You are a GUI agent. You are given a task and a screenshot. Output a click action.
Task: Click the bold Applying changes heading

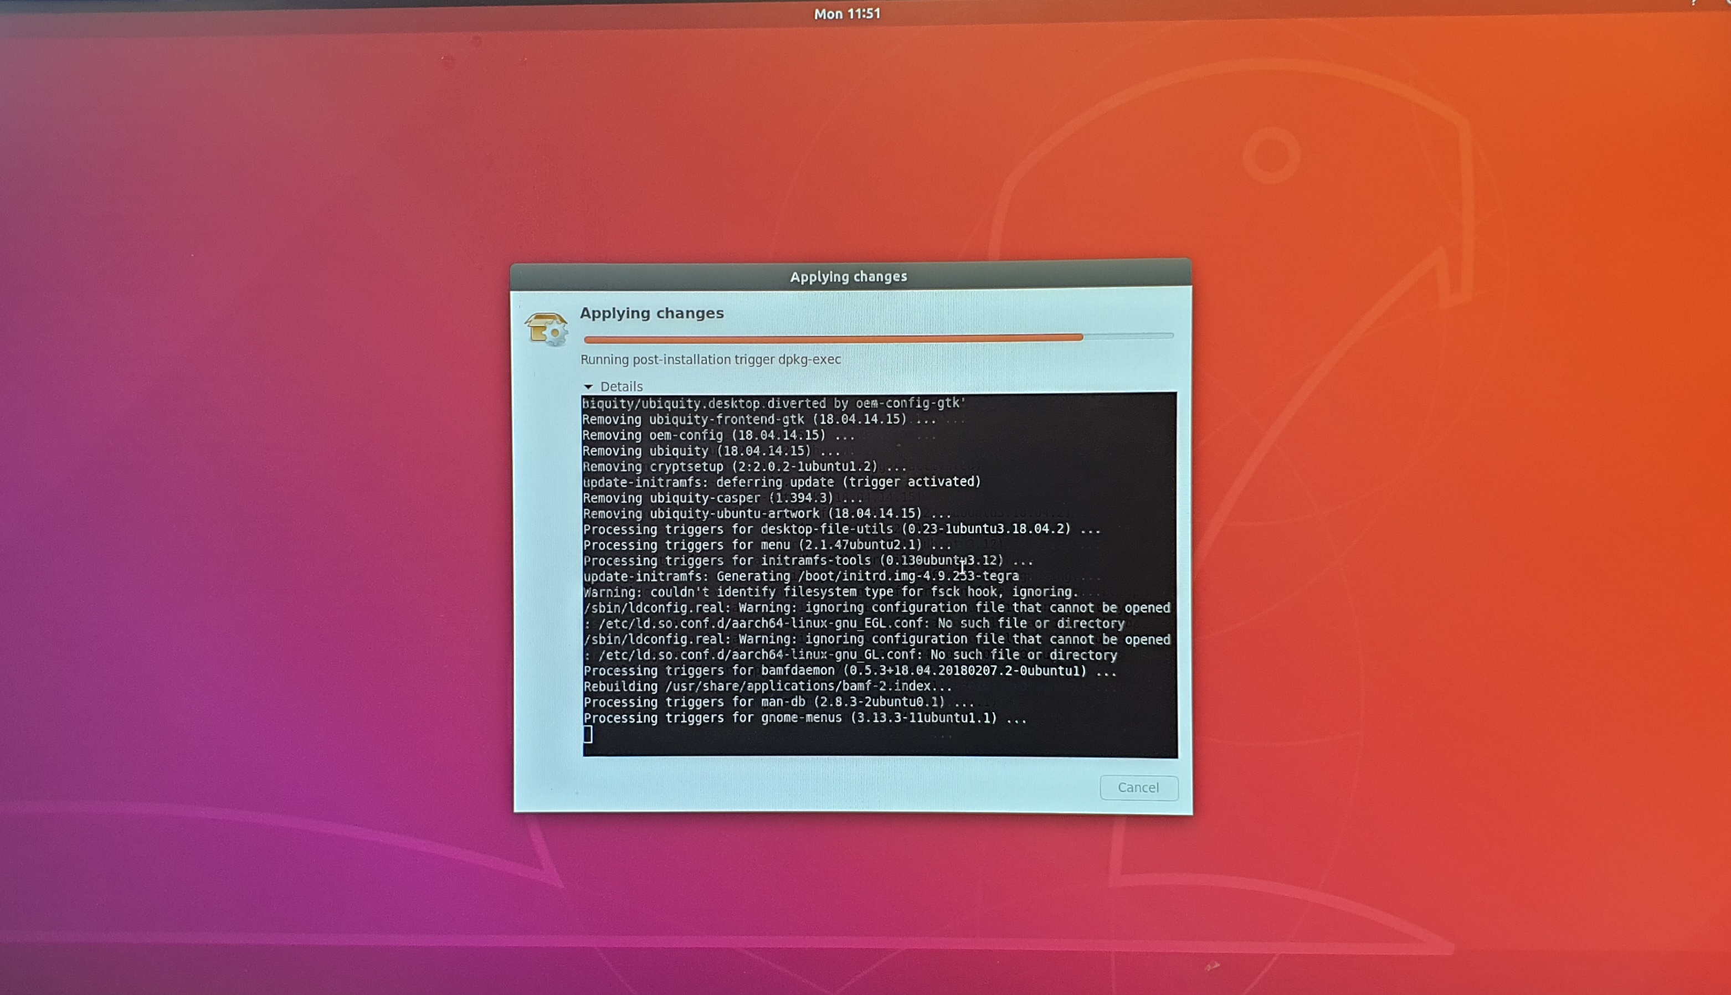tap(651, 313)
